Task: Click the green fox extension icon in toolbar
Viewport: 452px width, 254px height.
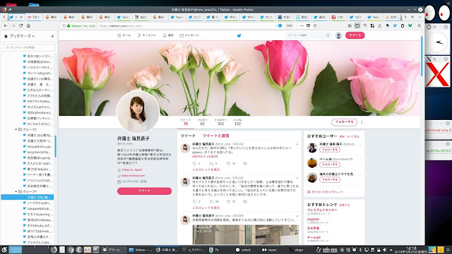Action: pos(410,25)
